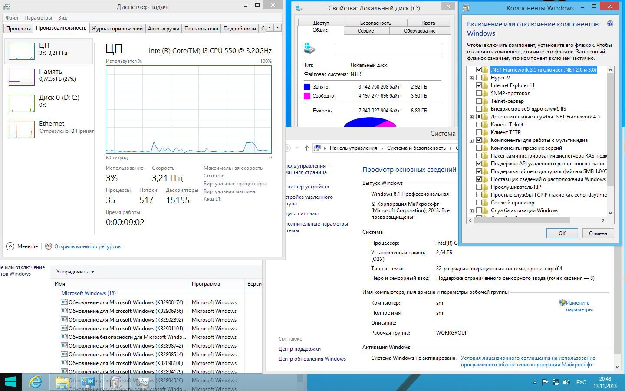The width and height of the screenshot is (625, 391).
Task: Open the Безопасность tab in disk properties
Action: [375, 23]
